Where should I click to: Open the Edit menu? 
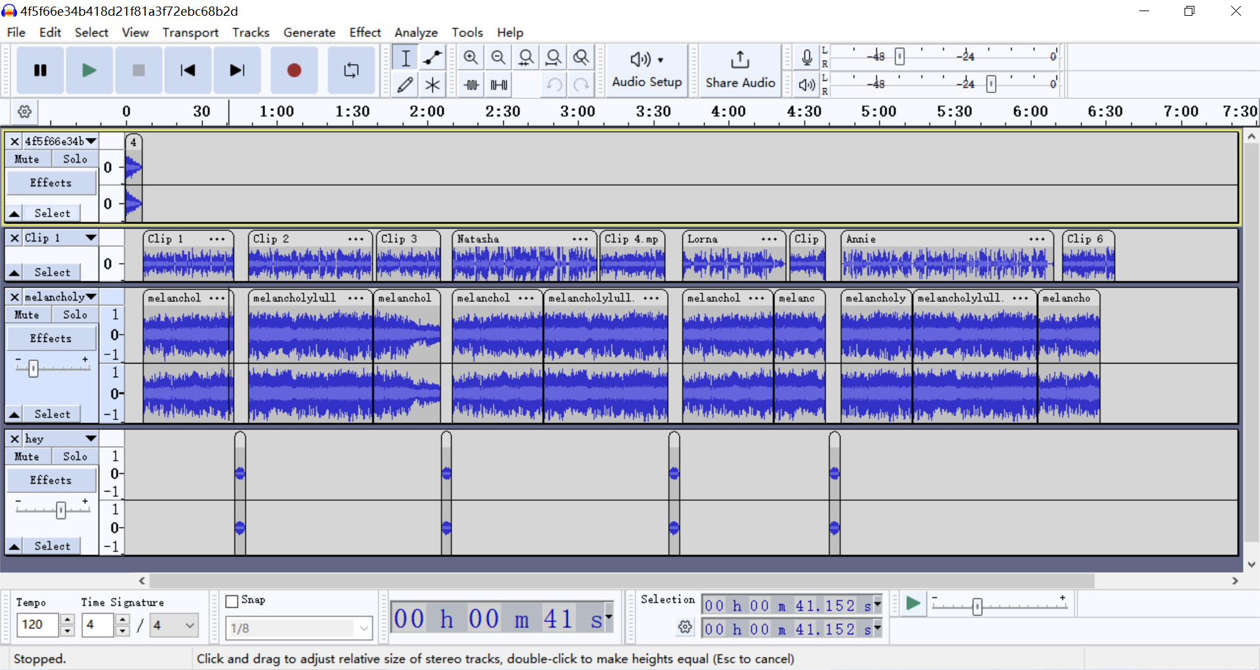(x=50, y=32)
